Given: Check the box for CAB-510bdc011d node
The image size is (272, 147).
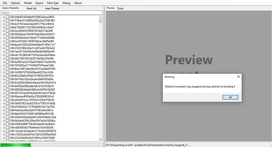Looking at the screenshot, I should point(7,20).
